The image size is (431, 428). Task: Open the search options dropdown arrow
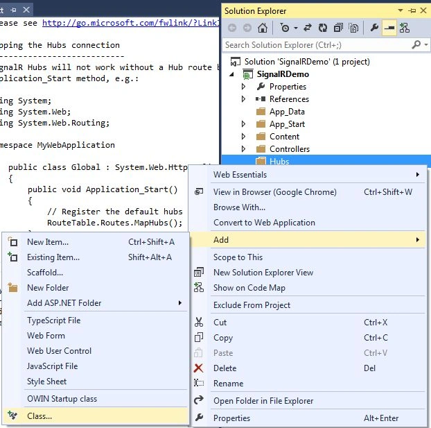tap(425, 44)
